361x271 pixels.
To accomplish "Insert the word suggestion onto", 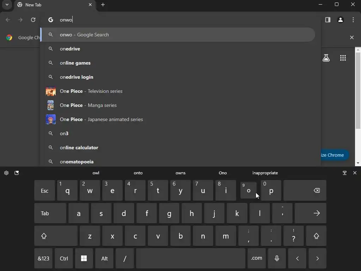I will (x=138, y=173).
